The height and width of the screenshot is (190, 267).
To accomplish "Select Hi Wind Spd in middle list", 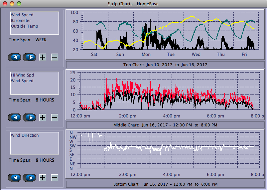I will [x=22, y=75].
